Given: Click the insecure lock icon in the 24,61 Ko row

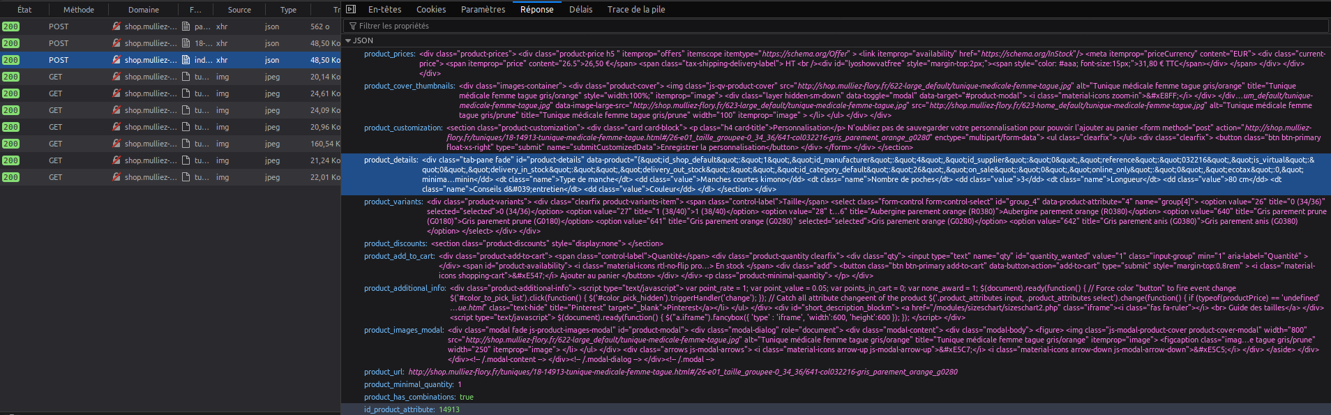Looking at the screenshot, I should (116, 93).
